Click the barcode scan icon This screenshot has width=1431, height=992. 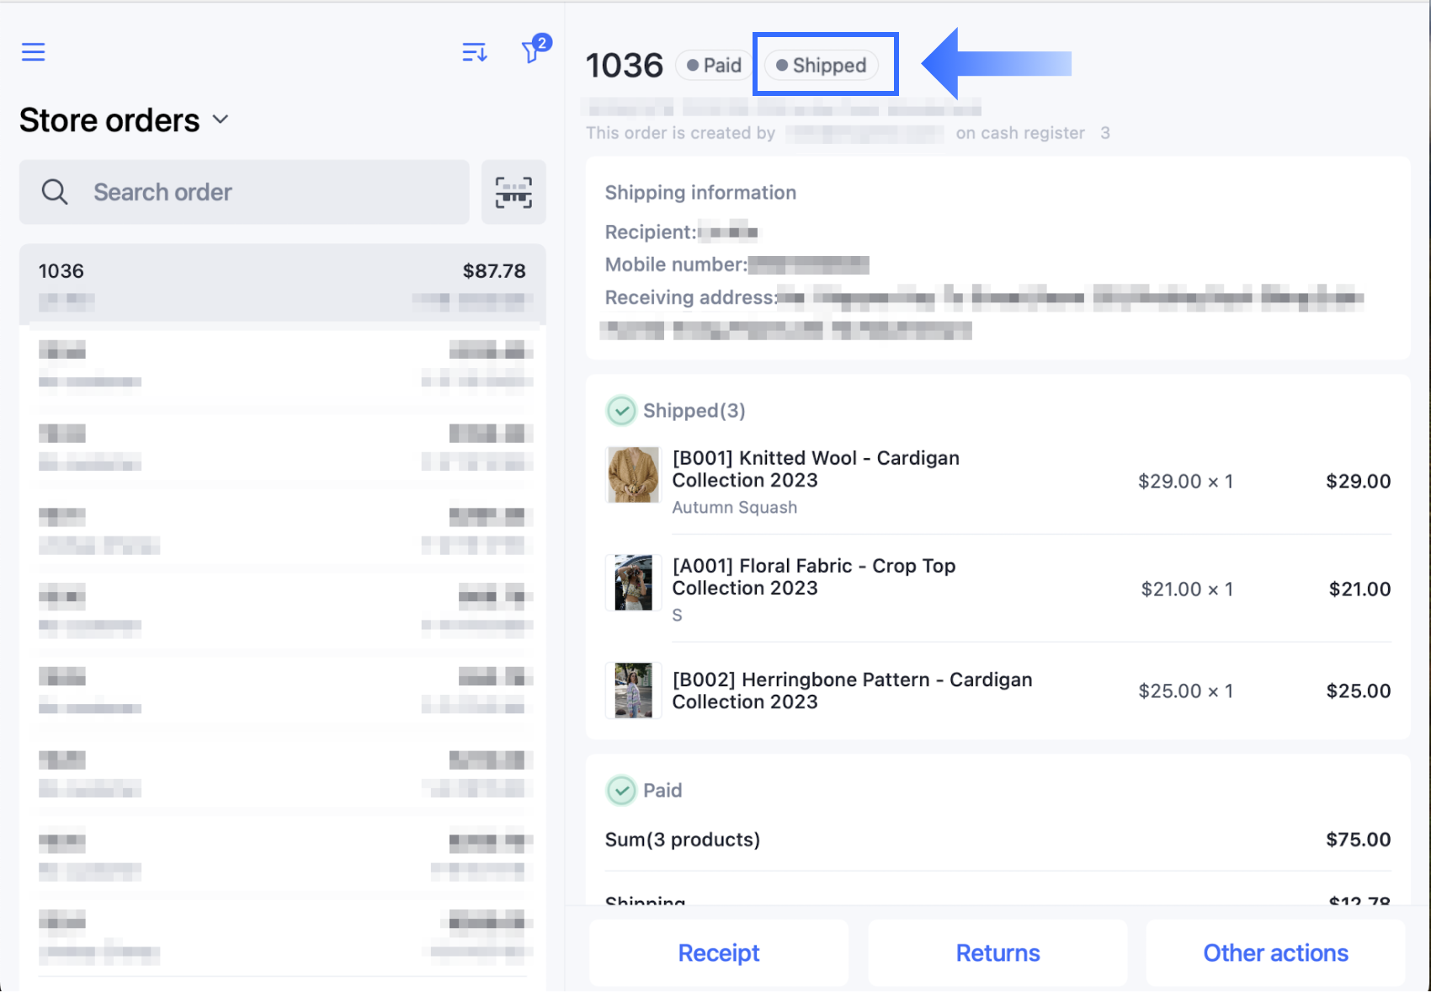click(513, 193)
